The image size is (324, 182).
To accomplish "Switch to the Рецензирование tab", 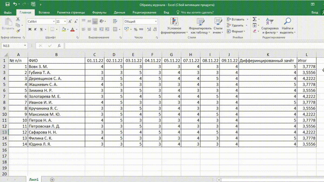I will click(x=144, y=12).
